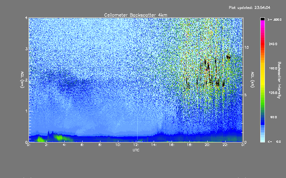
Task: Select the '2:' hour tick label
Action: tap(47, 145)
